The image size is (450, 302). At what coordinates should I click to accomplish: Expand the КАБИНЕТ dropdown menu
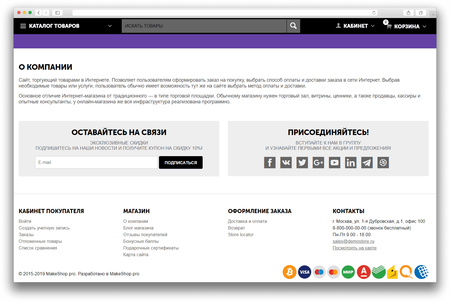[373, 26]
